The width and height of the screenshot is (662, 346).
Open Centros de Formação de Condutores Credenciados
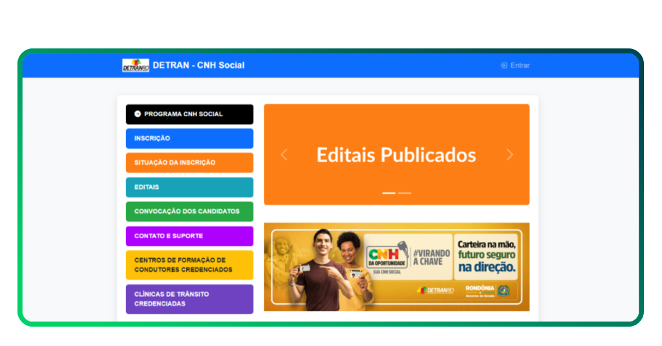click(x=189, y=265)
